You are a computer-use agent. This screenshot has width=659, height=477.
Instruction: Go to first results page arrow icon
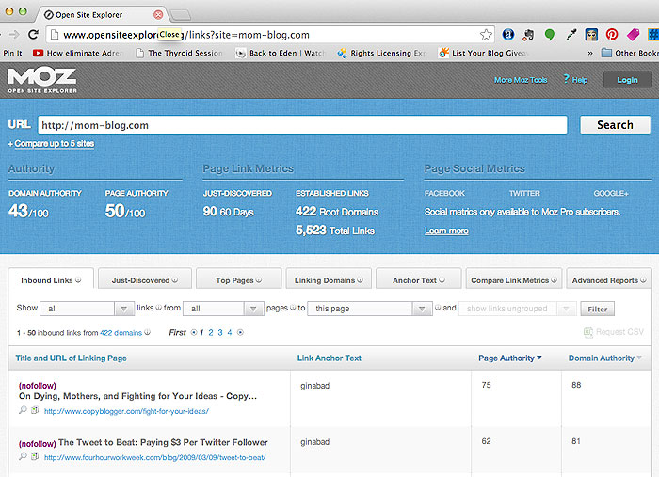[194, 332]
